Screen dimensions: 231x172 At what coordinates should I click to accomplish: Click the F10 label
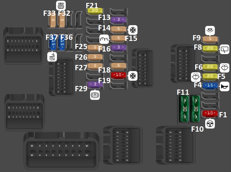coord(197,129)
